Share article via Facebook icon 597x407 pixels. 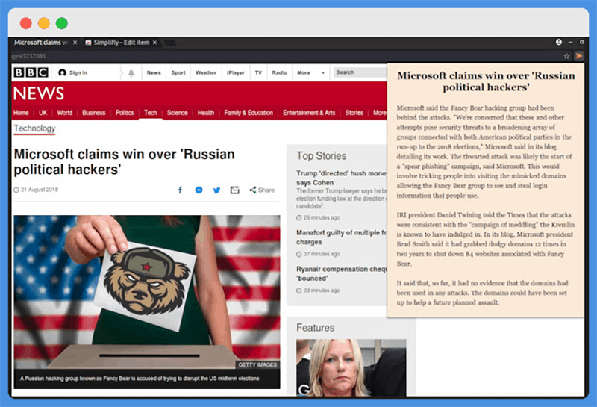click(180, 190)
